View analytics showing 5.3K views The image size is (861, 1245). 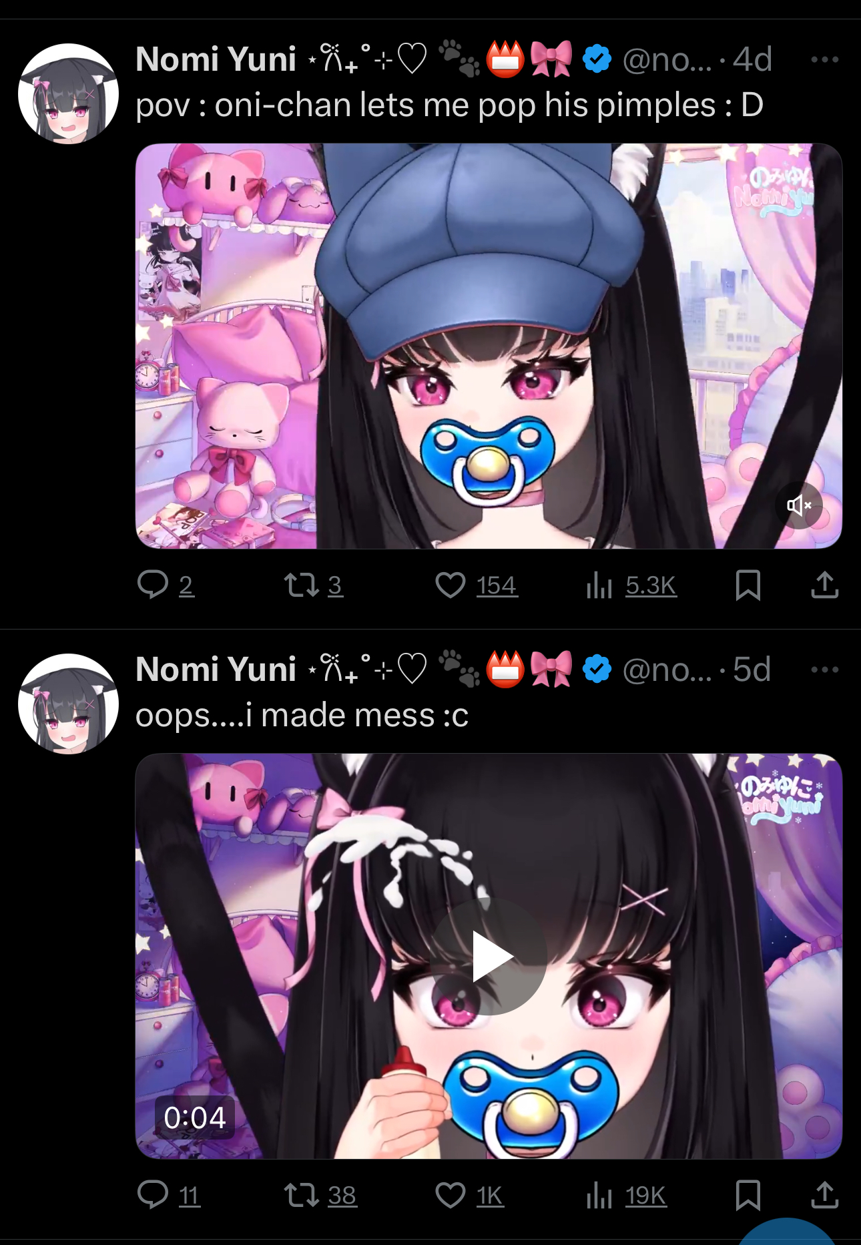(631, 585)
